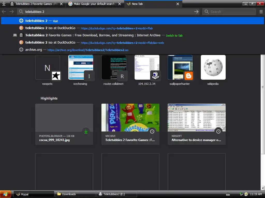Click the globe icon of archive.org suggestion
The width and height of the screenshot is (265, 198).
21,50
